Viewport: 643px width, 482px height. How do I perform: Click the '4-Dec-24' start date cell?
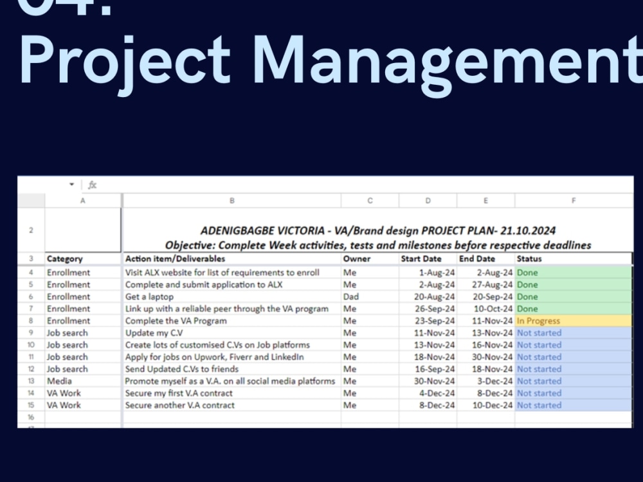428,393
